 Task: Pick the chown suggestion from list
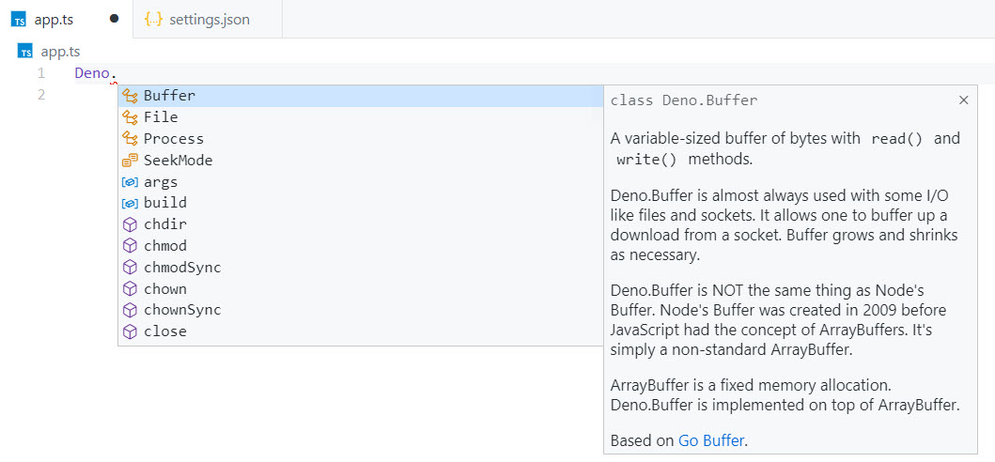165,289
